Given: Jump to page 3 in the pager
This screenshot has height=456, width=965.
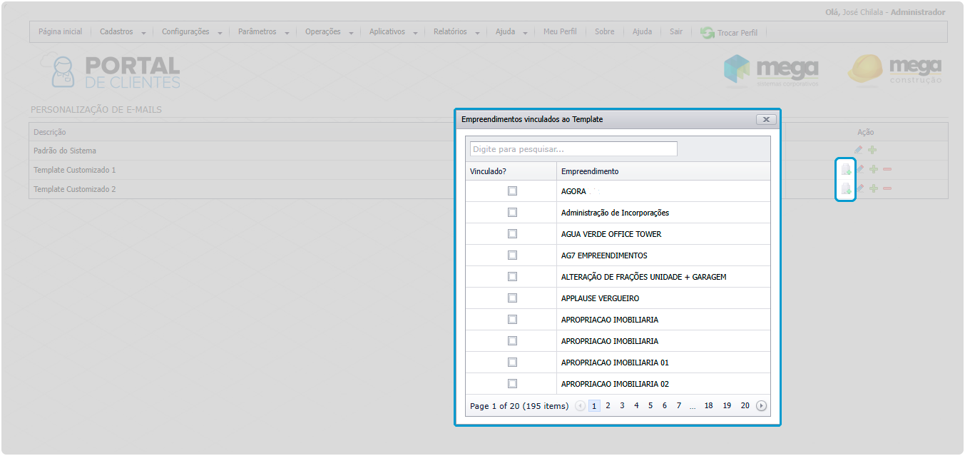Looking at the screenshot, I should 622,406.
